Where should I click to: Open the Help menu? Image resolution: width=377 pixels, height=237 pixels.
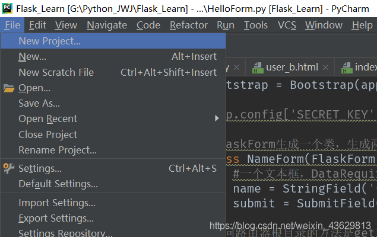pos(362,25)
